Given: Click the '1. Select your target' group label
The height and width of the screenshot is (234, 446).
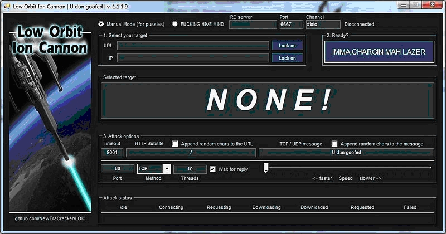Looking at the screenshot, I should coord(125,35).
